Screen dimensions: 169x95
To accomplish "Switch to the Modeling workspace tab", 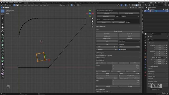I will tap(32, 3).
